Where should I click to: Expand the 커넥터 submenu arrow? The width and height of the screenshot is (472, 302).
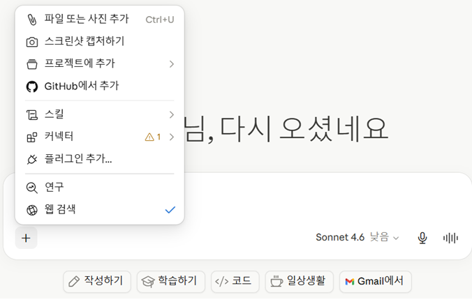point(172,137)
